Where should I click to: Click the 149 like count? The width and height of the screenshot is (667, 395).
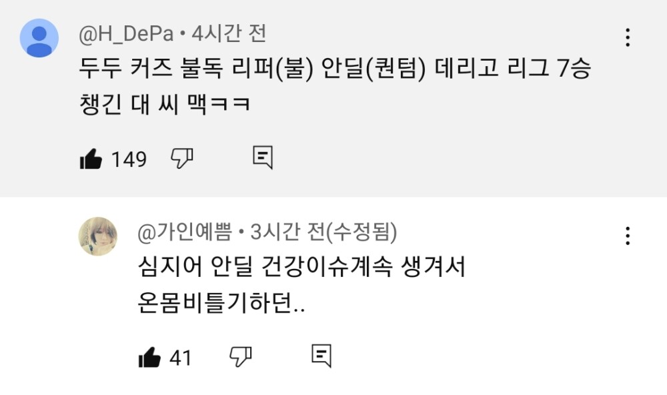(129, 159)
